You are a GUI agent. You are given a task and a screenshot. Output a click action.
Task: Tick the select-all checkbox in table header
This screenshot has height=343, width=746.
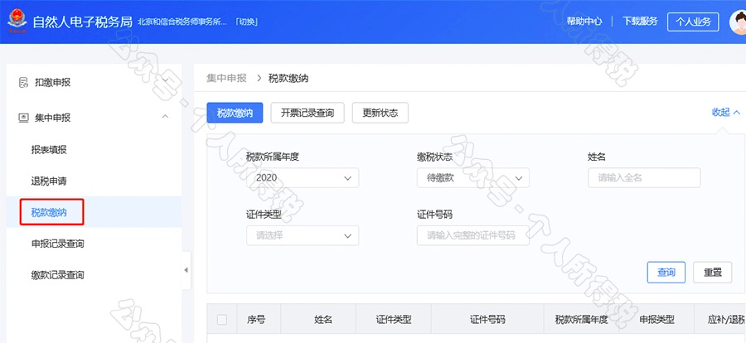pos(221,320)
